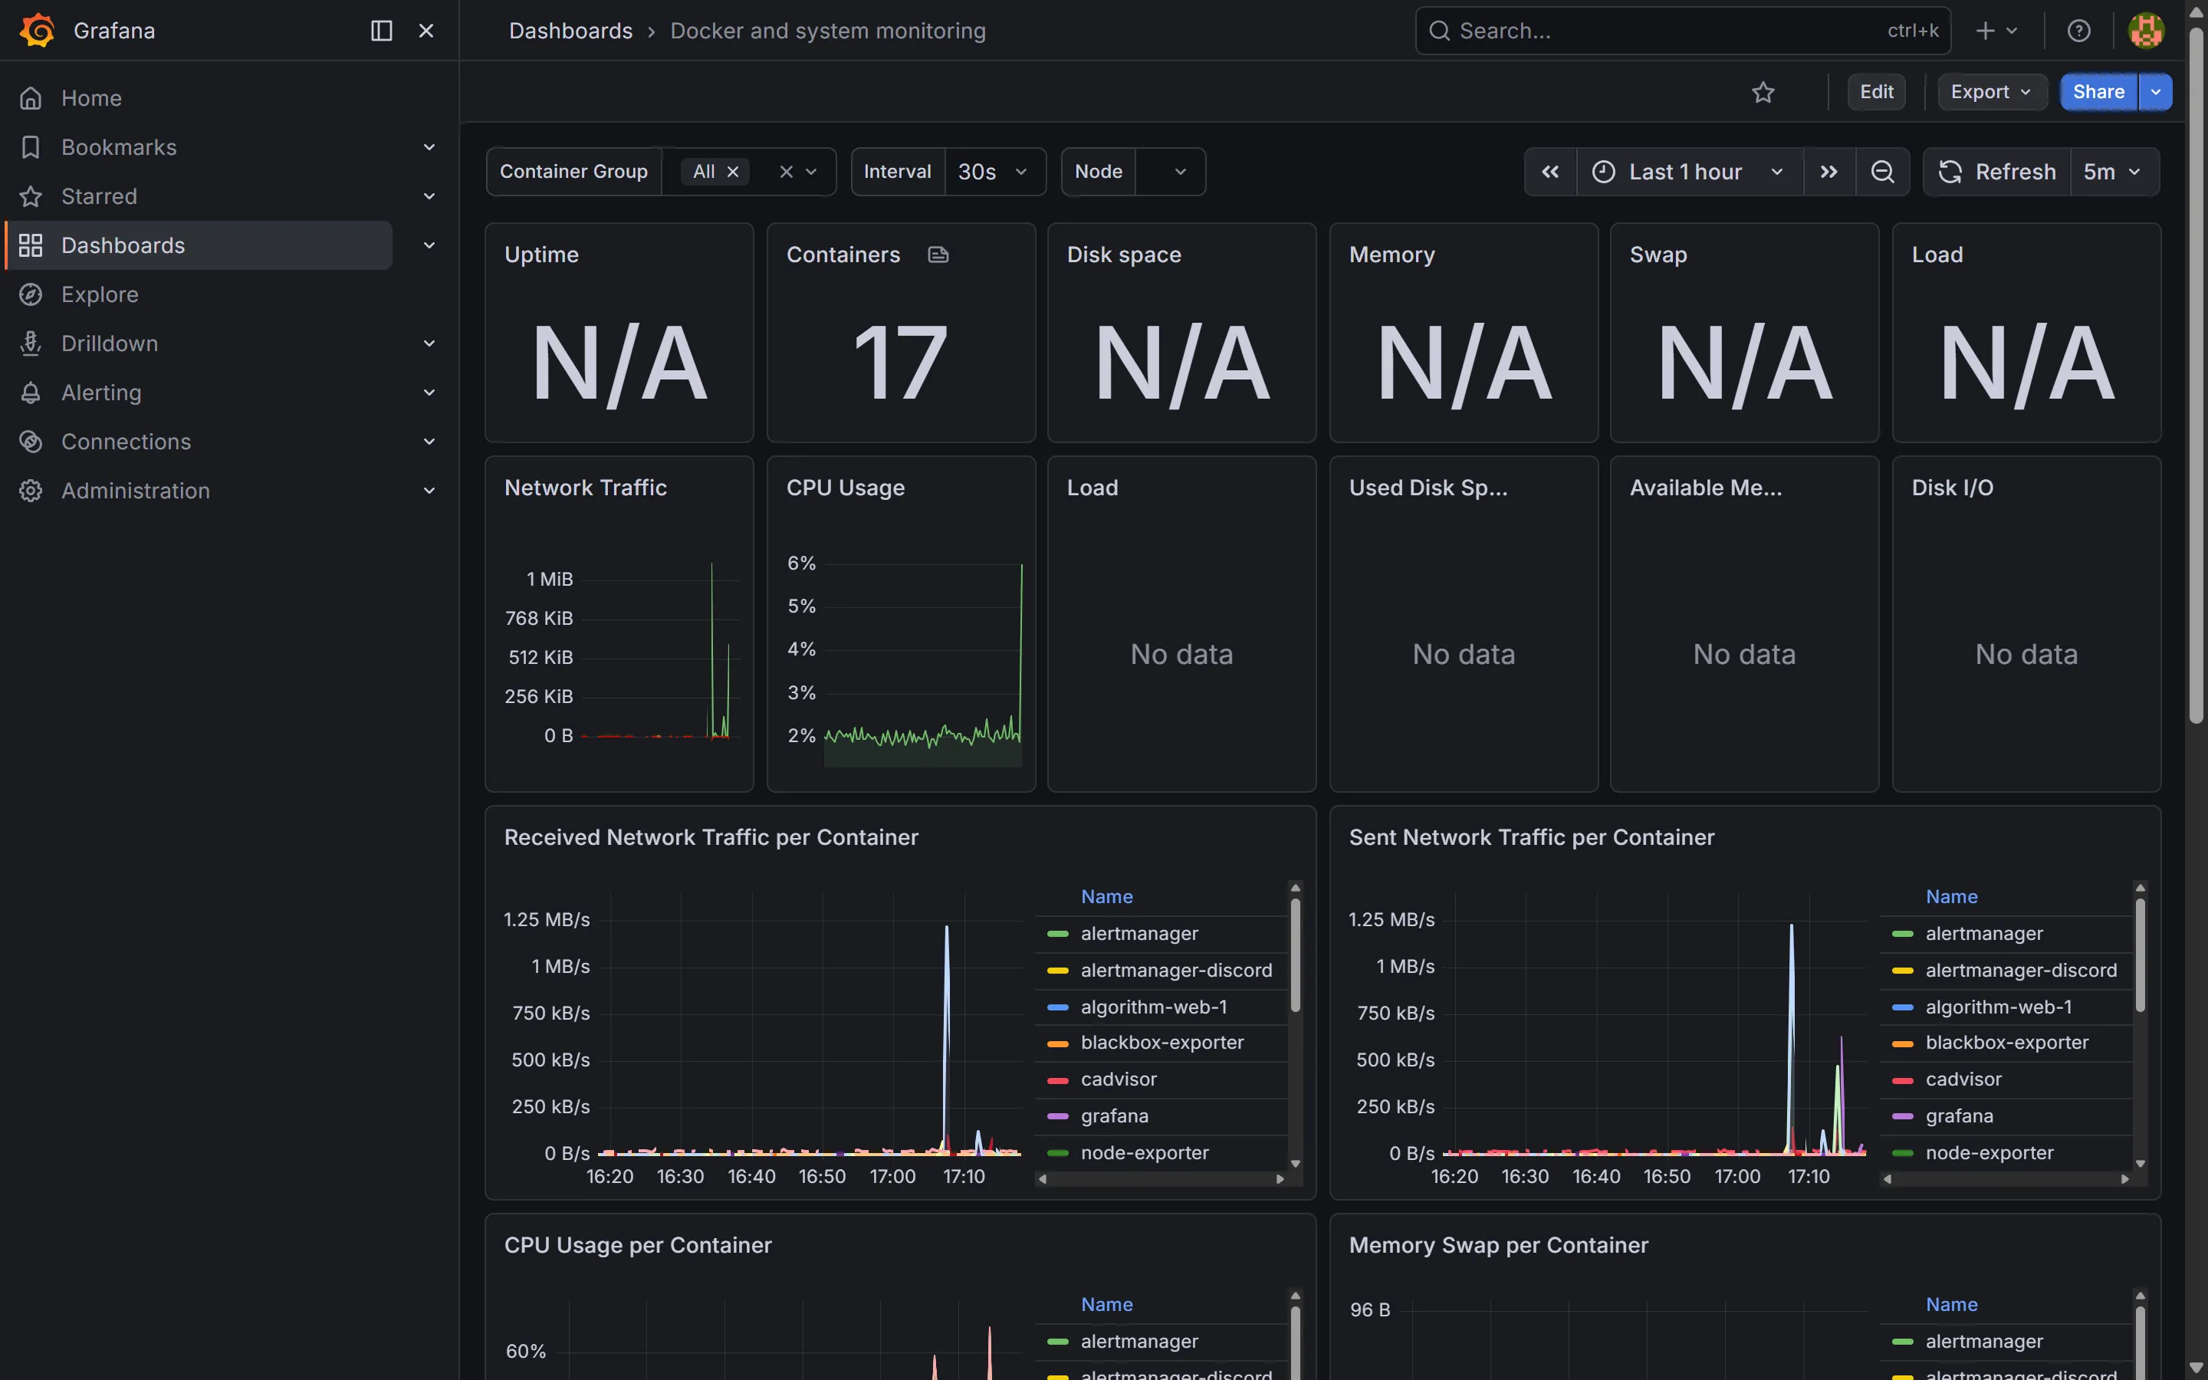This screenshot has height=1380, width=2208.
Task: Clear the Container Group selection
Action: tap(786, 172)
